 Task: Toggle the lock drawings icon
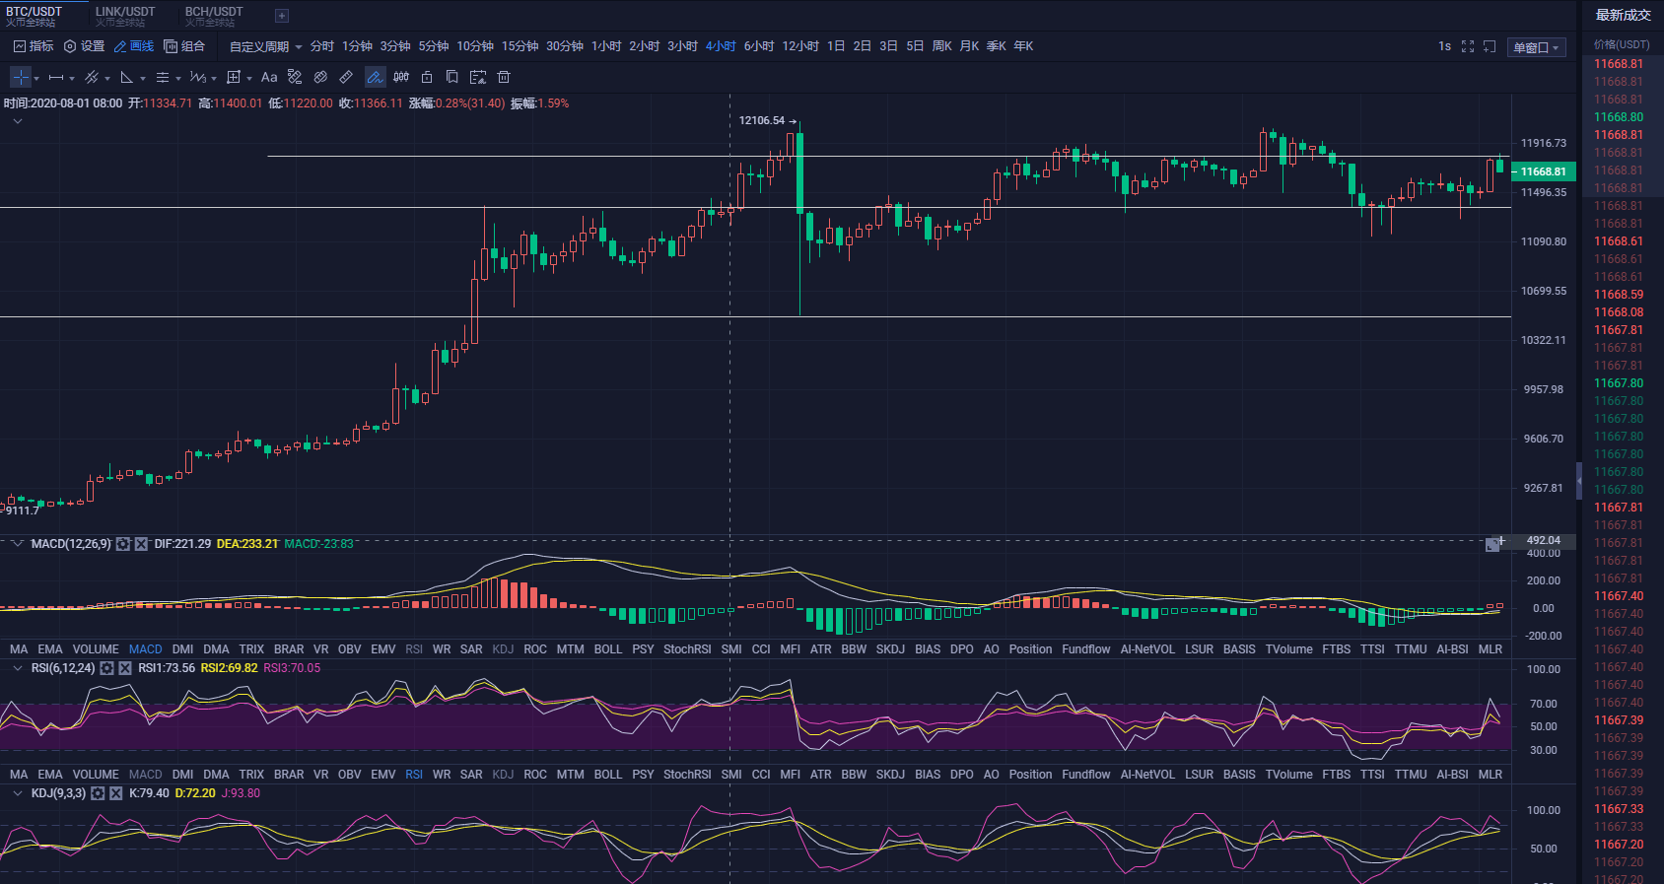point(427,77)
